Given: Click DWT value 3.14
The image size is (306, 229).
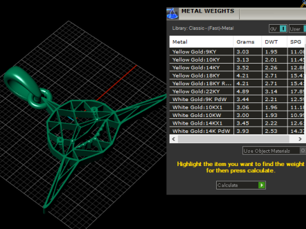Looking at the screenshot, I should 271,92.
